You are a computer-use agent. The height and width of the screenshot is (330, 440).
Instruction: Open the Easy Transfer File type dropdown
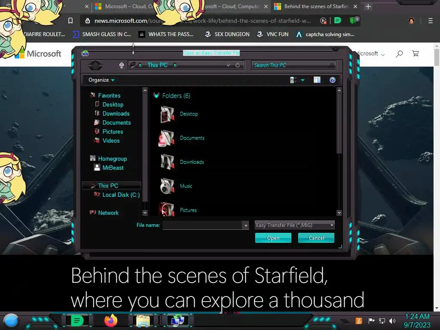[x=294, y=225]
